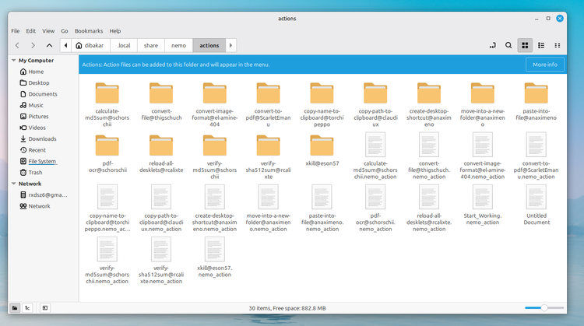Switch to list view
The image size is (584, 326).
click(x=541, y=45)
